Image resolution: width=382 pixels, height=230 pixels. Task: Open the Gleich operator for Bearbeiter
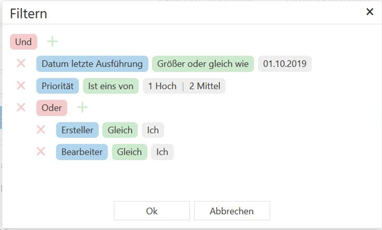click(129, 152)
